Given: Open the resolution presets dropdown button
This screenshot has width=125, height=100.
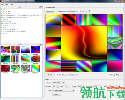Looking at the screenshot, I should [x=69, y=87].
